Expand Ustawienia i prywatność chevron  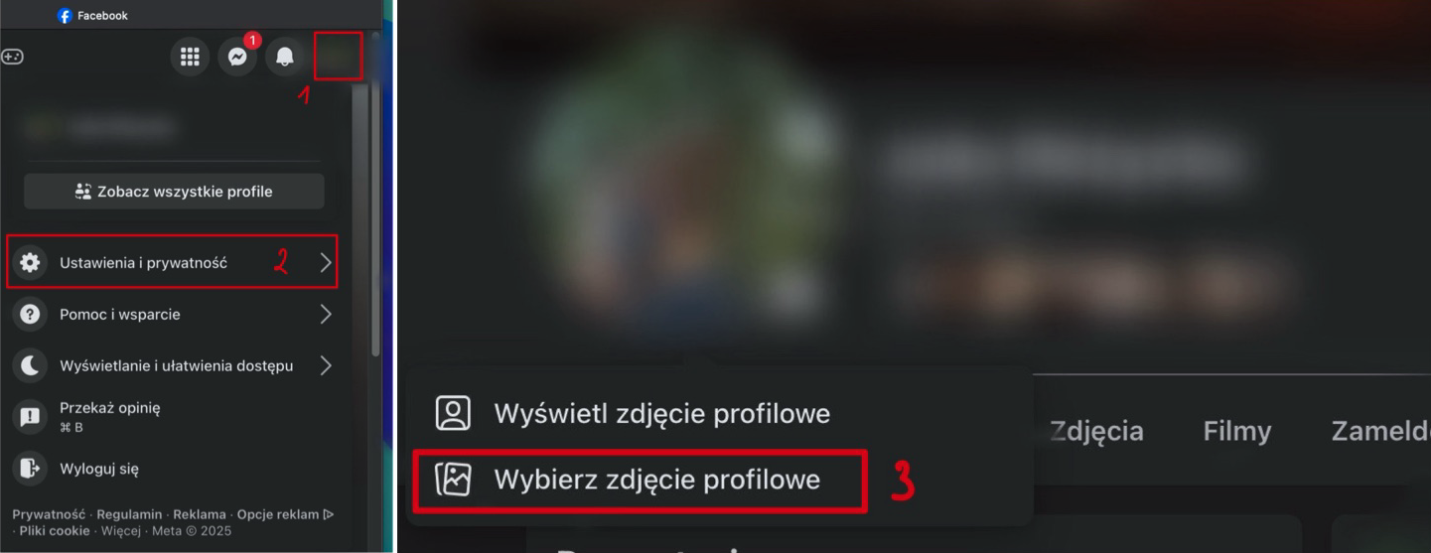click(x=326, y=262)
